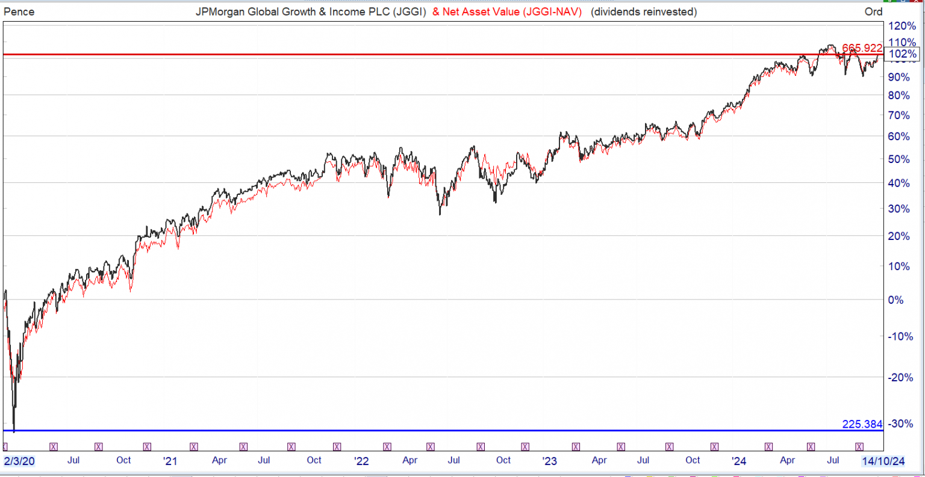
Task: Click the red 665.922 price label
Action: point(861,48)
